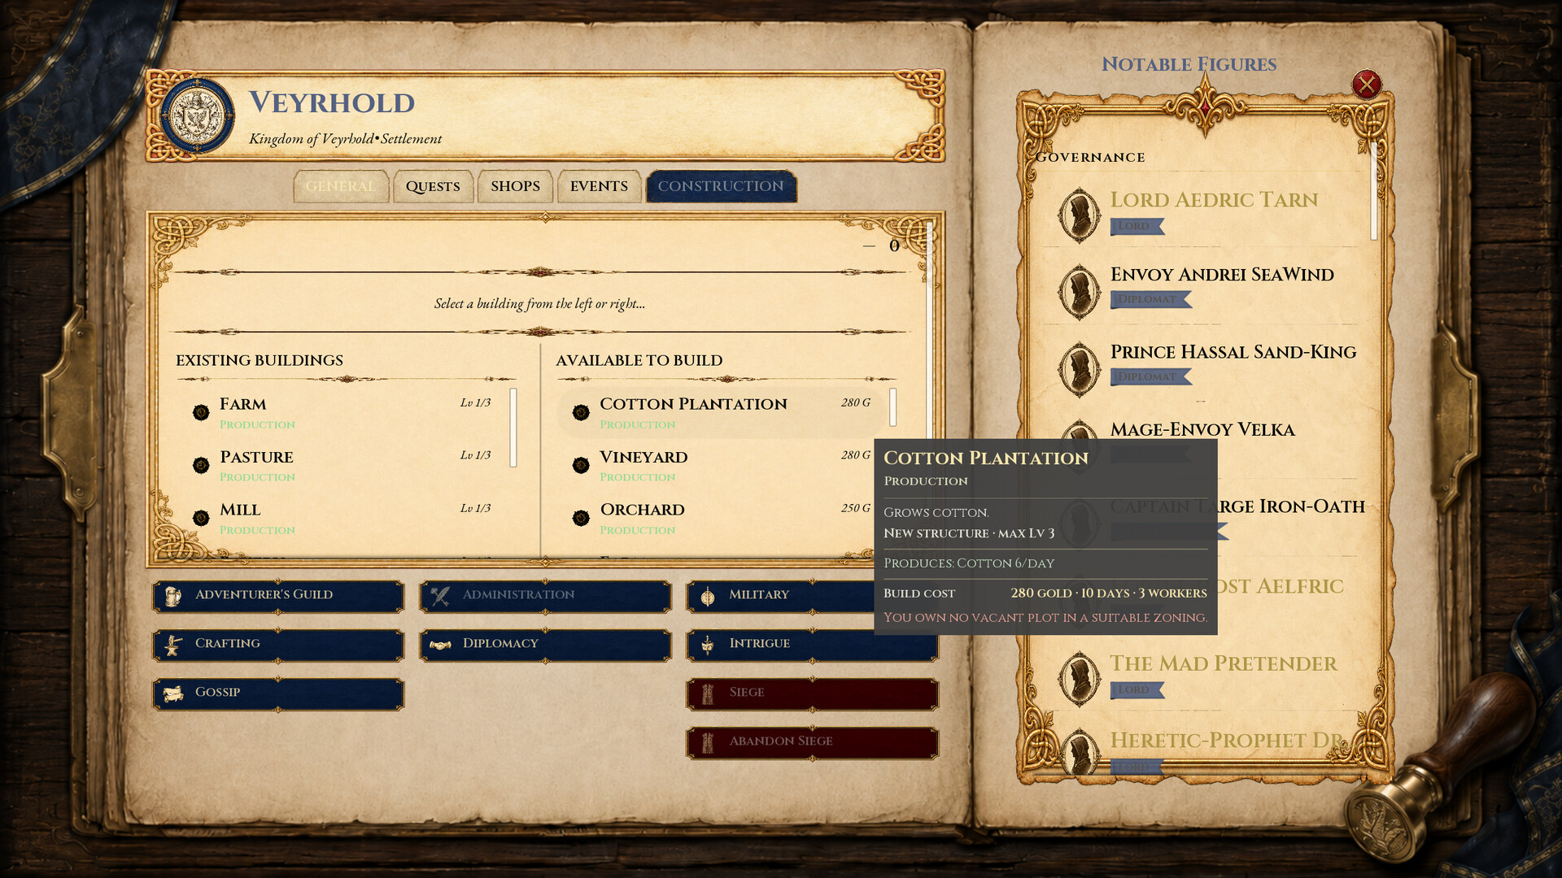Screen dimensions: 1562x878
Task: Click the Orchard bullet icon
Action: [x=581, y=518]
